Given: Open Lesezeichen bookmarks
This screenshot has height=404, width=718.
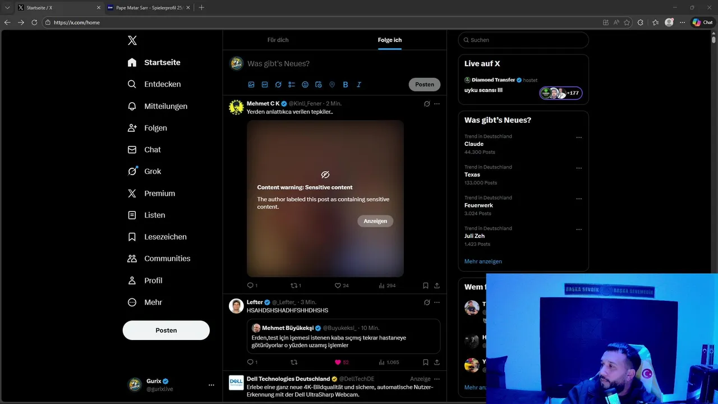Looking at the screenshot, I should (157, 237).
